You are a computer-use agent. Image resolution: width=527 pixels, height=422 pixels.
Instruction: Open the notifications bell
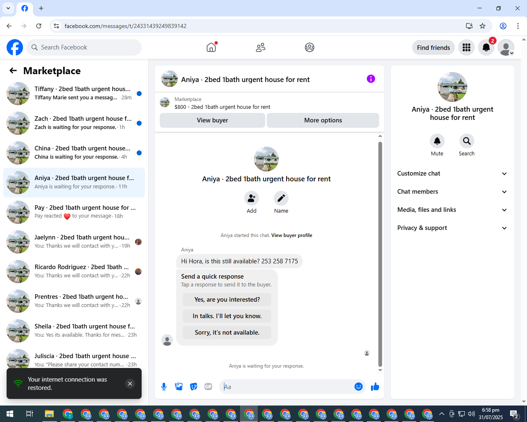(486, 47)
